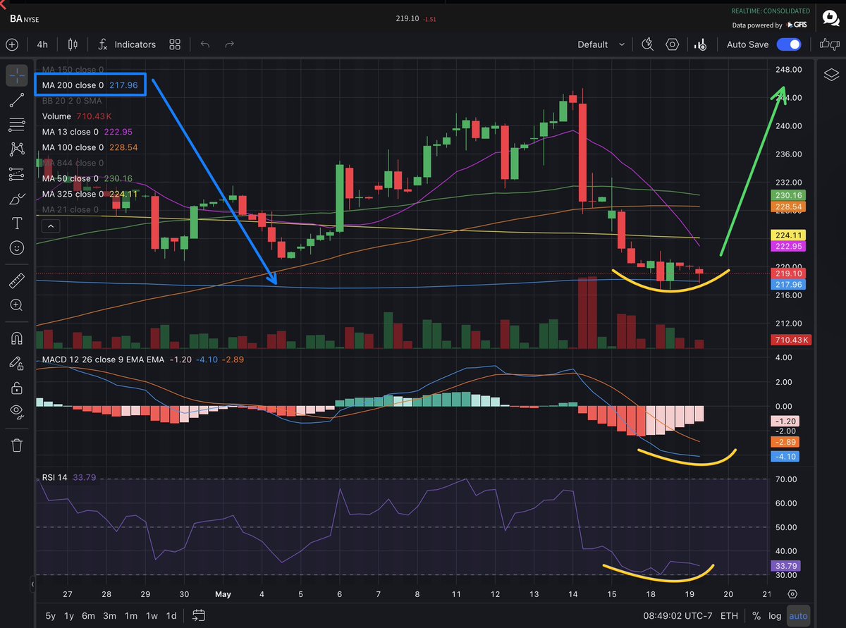Viewport: 846px width, 628px height.
Task: Select the RSI 14 legend
Action: (x=70, y=477)
